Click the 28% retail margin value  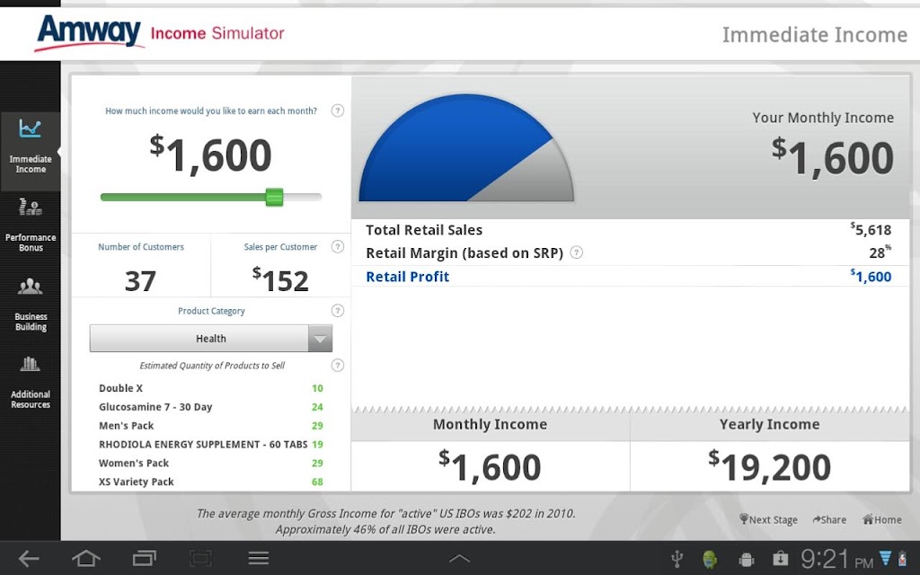click(880, 252)
